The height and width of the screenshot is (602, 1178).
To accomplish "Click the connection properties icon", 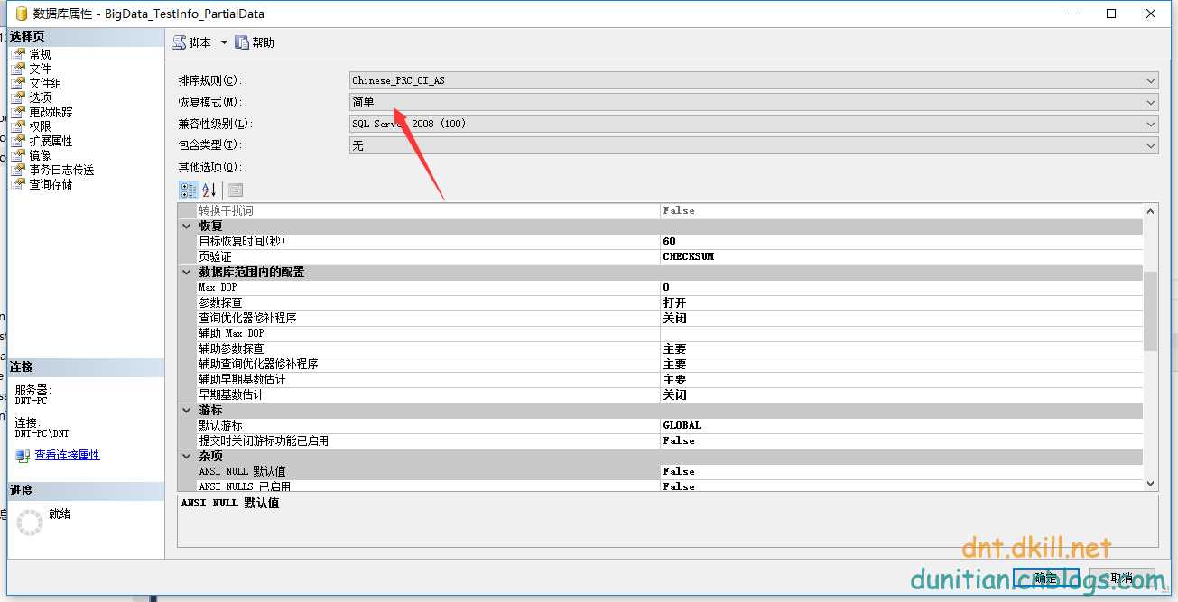I will coord(23,456).
